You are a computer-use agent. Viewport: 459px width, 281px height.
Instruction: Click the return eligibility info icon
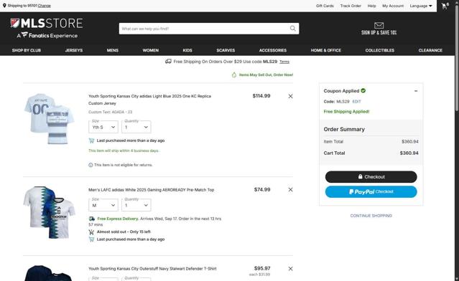91,165
